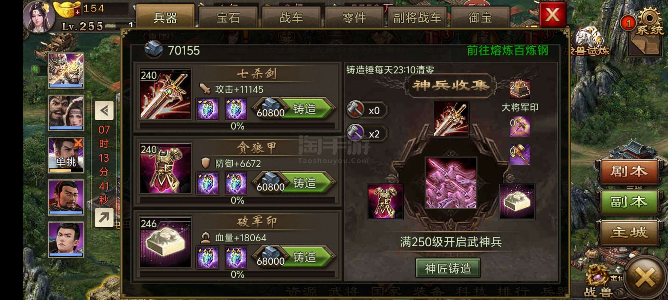668x300 pixels.
Task: Collapse the left panel with arrow button
Action: click(104, 111)
